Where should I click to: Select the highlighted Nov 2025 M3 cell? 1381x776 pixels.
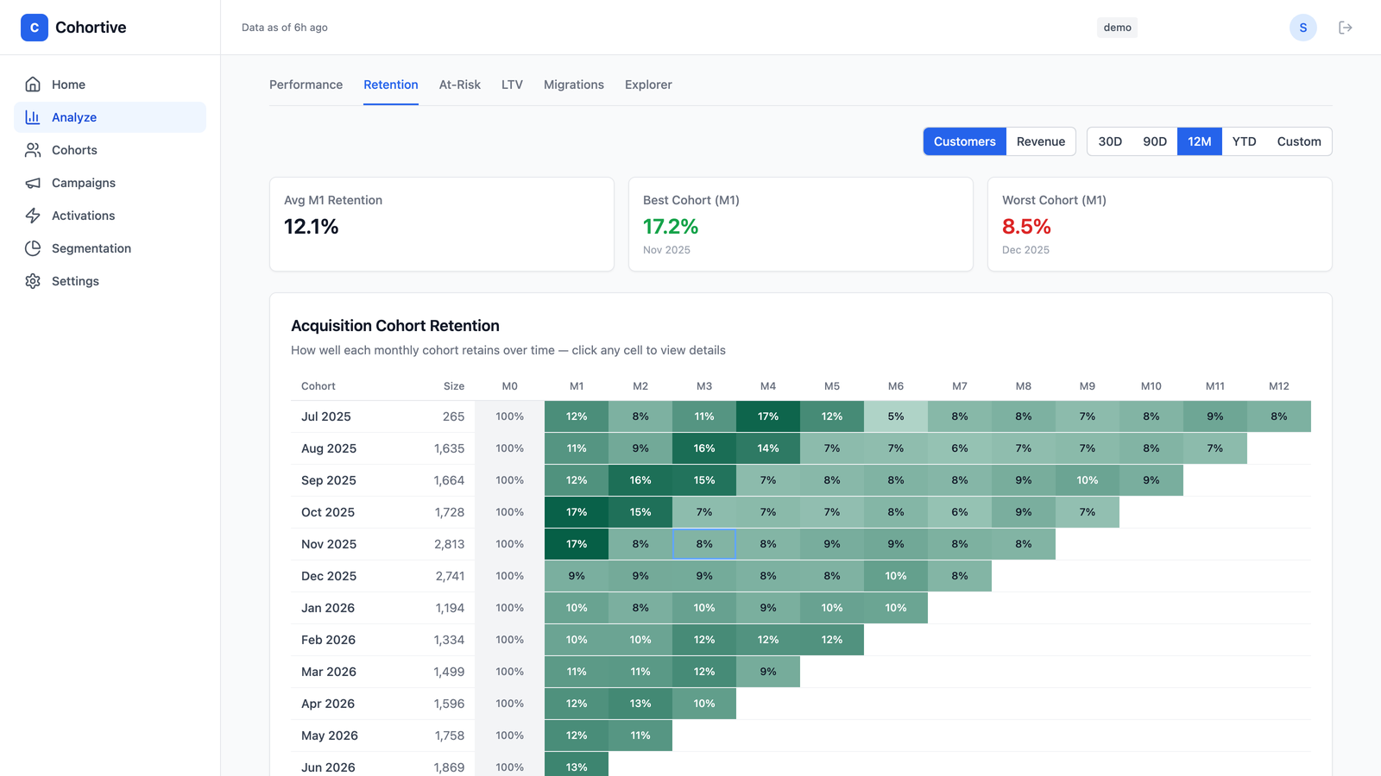[x=704, y=544]
